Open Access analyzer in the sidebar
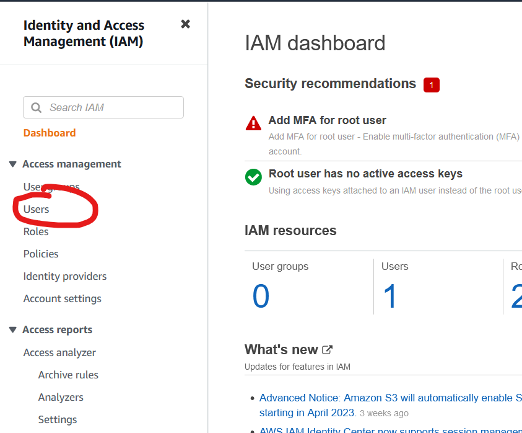Screen dimensions: 522x433 coord(59,352)
